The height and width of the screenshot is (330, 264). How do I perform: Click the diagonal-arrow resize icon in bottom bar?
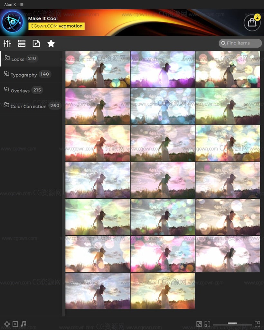199,324
